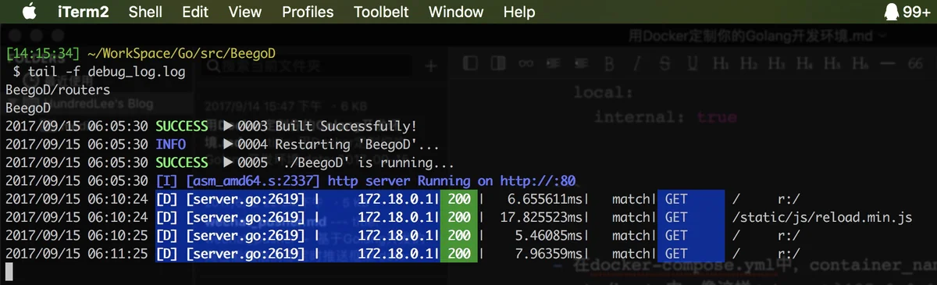The width and height of the screenshot is (937, 285).
Task: Apply H4 heading in the editor behind
Action: [x=805, y=64]
